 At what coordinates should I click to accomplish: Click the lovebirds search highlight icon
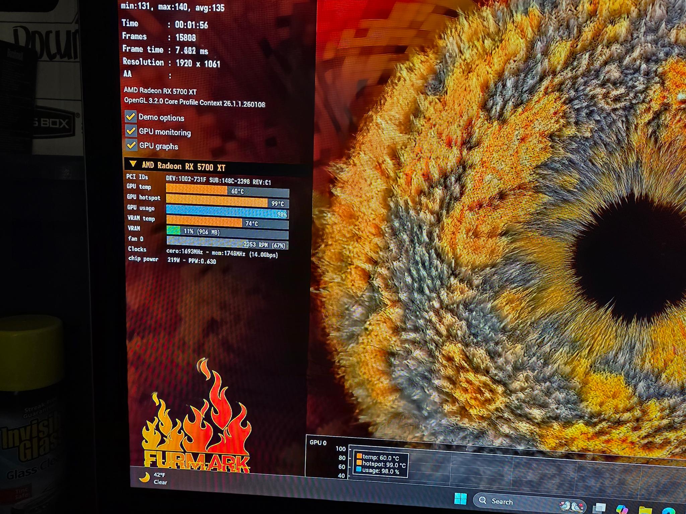[x=572, y=506]
